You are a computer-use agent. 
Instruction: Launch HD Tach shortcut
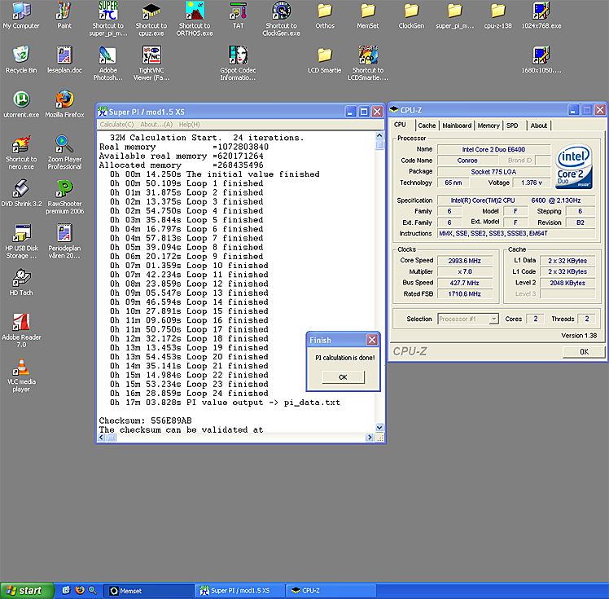(21, 282)
